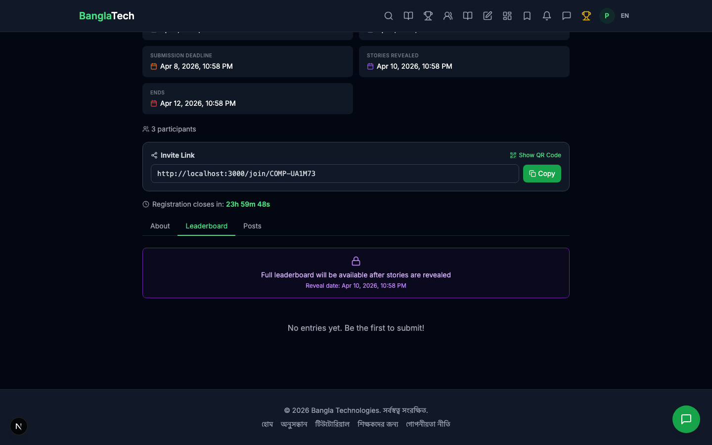Open the messages chat bubble icon
Viewport: 712px width, 445px height.
point(567,16)
